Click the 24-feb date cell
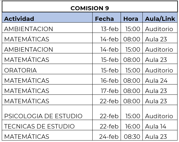This screenshot has width=179, height=142. point(109,137)
